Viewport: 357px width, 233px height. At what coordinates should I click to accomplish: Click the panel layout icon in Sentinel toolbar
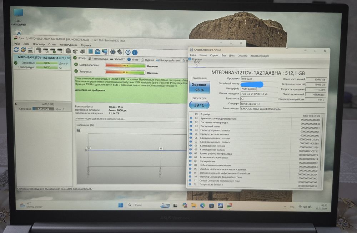click(30, 50)
